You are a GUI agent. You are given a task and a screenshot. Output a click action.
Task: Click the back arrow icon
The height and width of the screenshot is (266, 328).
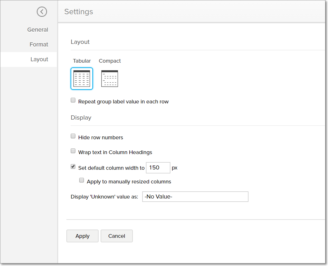(42, 12)
